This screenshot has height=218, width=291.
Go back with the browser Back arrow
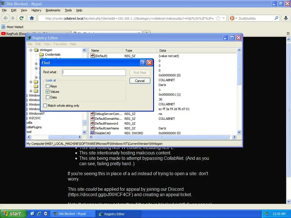tap(6, 18)
